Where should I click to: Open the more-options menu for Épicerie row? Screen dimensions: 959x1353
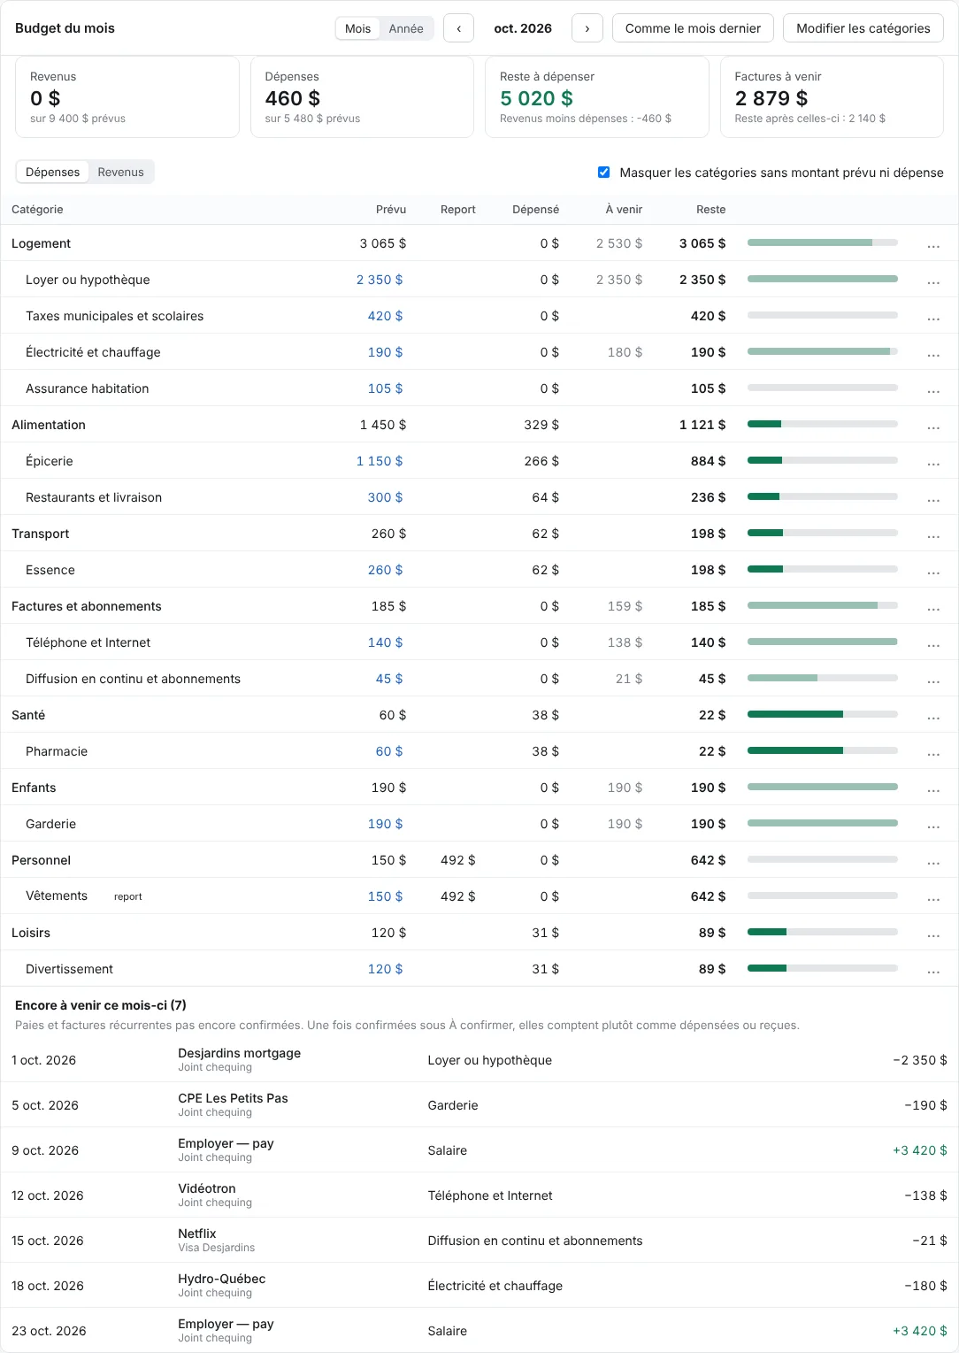tap(933, 462)
